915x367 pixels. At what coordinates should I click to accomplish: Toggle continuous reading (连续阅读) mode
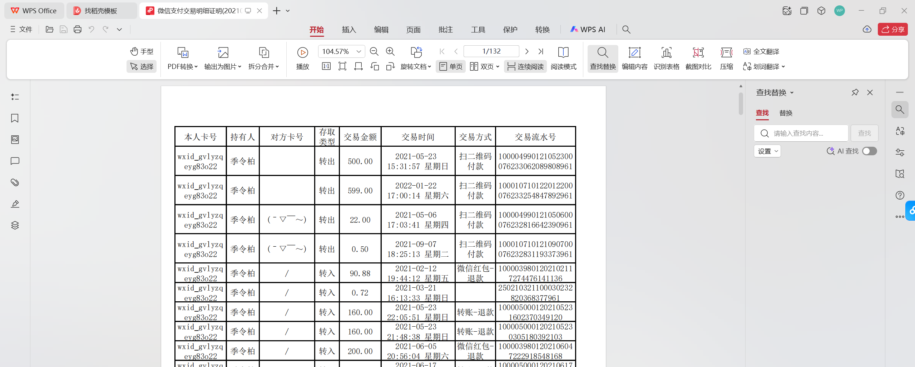[525, 66]
